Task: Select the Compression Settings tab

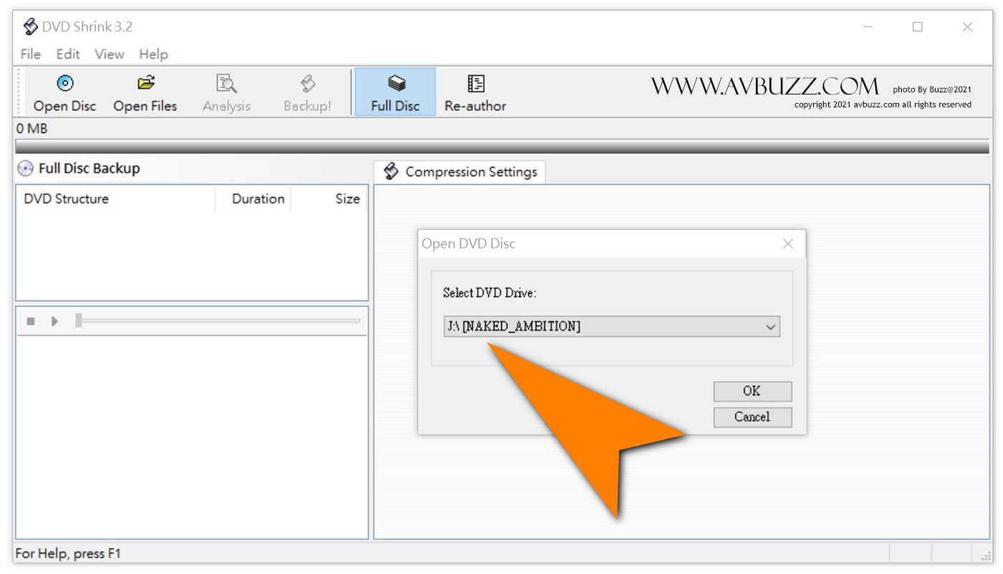Action: (460, 172)
